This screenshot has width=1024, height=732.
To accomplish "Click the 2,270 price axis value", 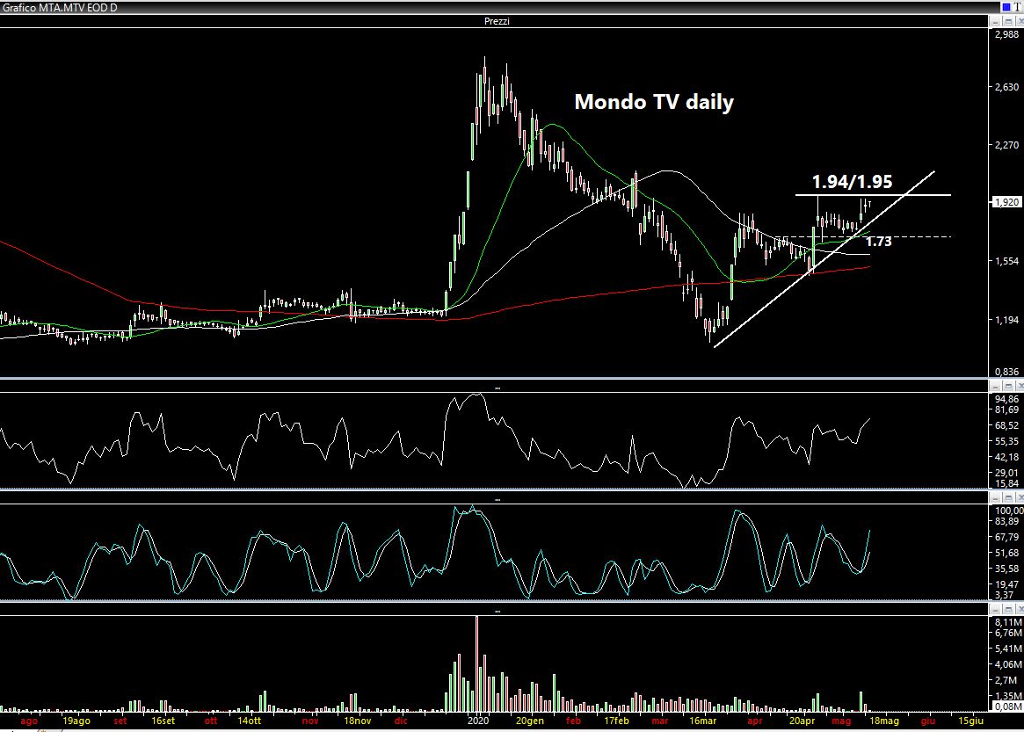I will point(1006,145).
